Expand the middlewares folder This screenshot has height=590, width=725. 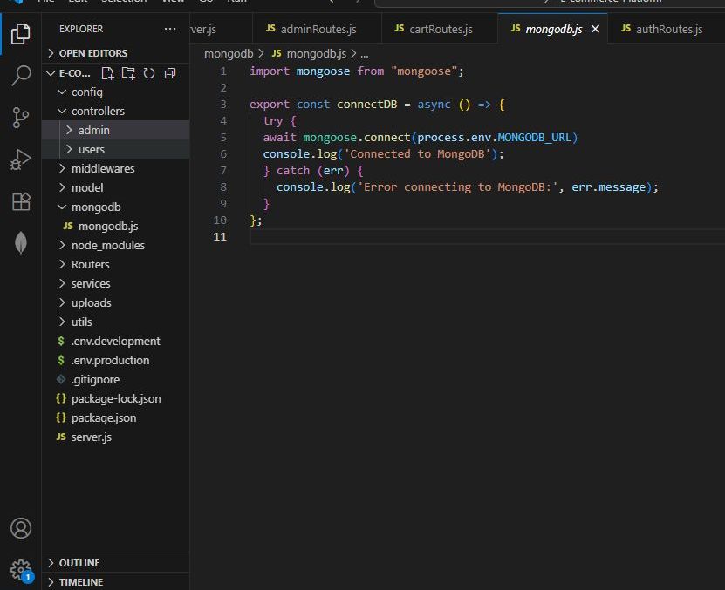coord(115,169)
